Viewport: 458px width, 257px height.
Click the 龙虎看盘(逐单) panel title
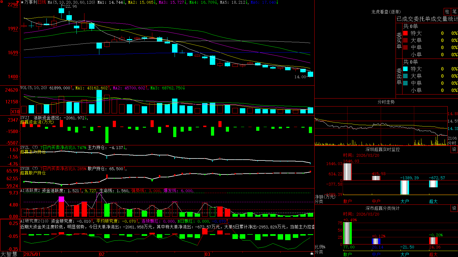386,12
